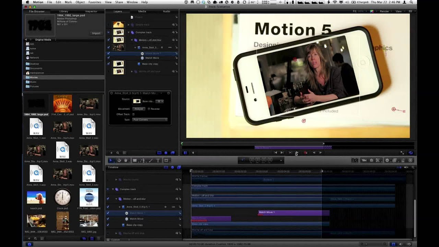Open the Type Four Corners dropdown
This screenshot has height=247, width=439.
(x=150, y=120)
